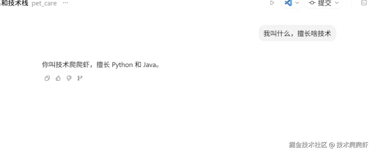The height and width of the screenshot is (153, 373).
Task: Give the reply a thumbs up
Action: (58, 78)
